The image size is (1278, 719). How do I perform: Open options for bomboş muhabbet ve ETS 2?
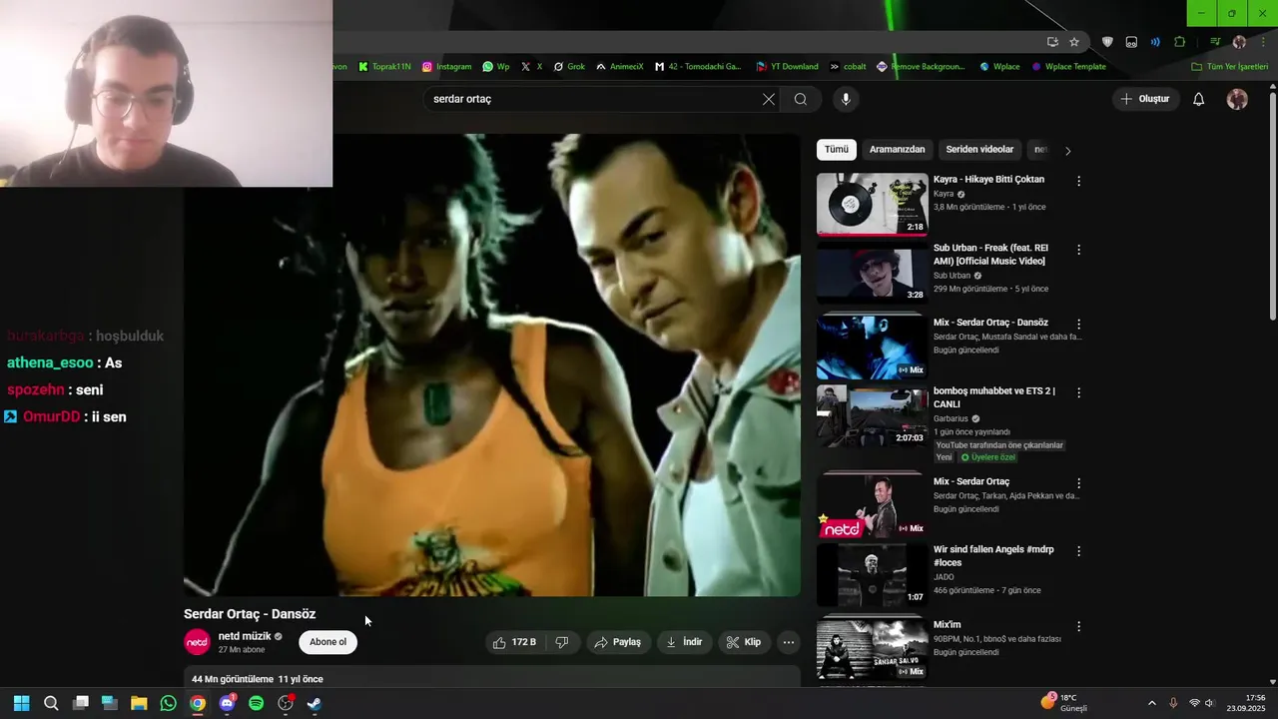1078,392
